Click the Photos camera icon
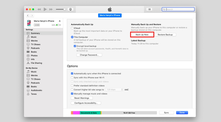 click(x=28, y=56)
